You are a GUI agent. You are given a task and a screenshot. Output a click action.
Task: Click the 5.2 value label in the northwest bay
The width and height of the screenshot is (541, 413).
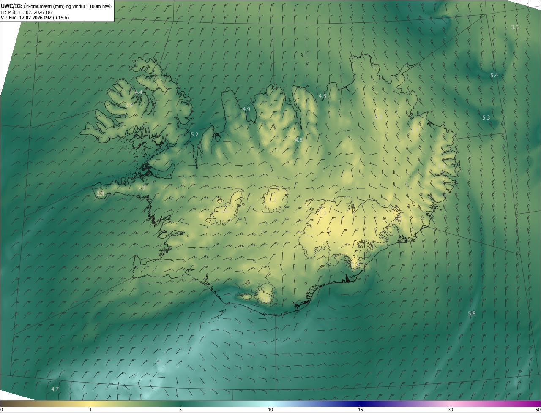pyautogui.click(x=194, y=135)
